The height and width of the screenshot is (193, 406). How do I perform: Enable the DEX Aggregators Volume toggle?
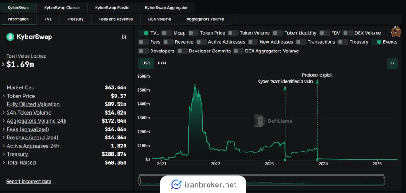[238, 51]
